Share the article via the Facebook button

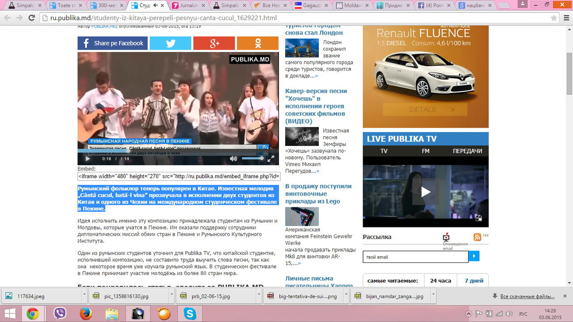tap(112, 43)
